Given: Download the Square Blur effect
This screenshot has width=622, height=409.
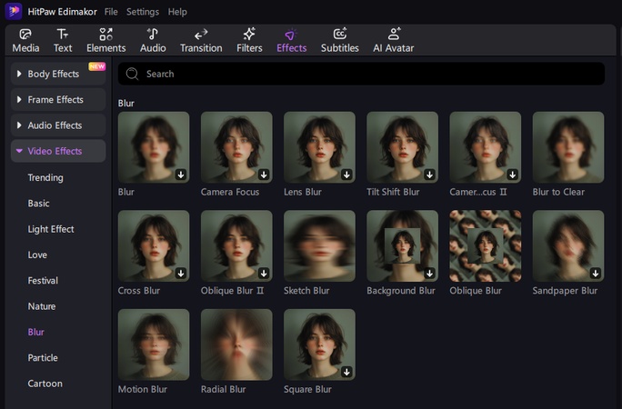Looking at the screenshot, I should pos(346,372).
